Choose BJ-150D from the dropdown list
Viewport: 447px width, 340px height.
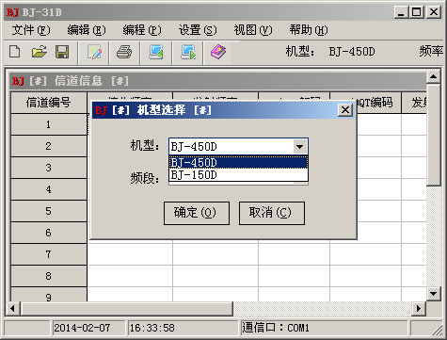coord(238,175)
